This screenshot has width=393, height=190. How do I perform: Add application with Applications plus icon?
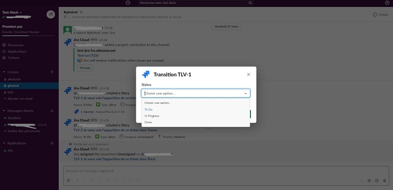point(52,143)
